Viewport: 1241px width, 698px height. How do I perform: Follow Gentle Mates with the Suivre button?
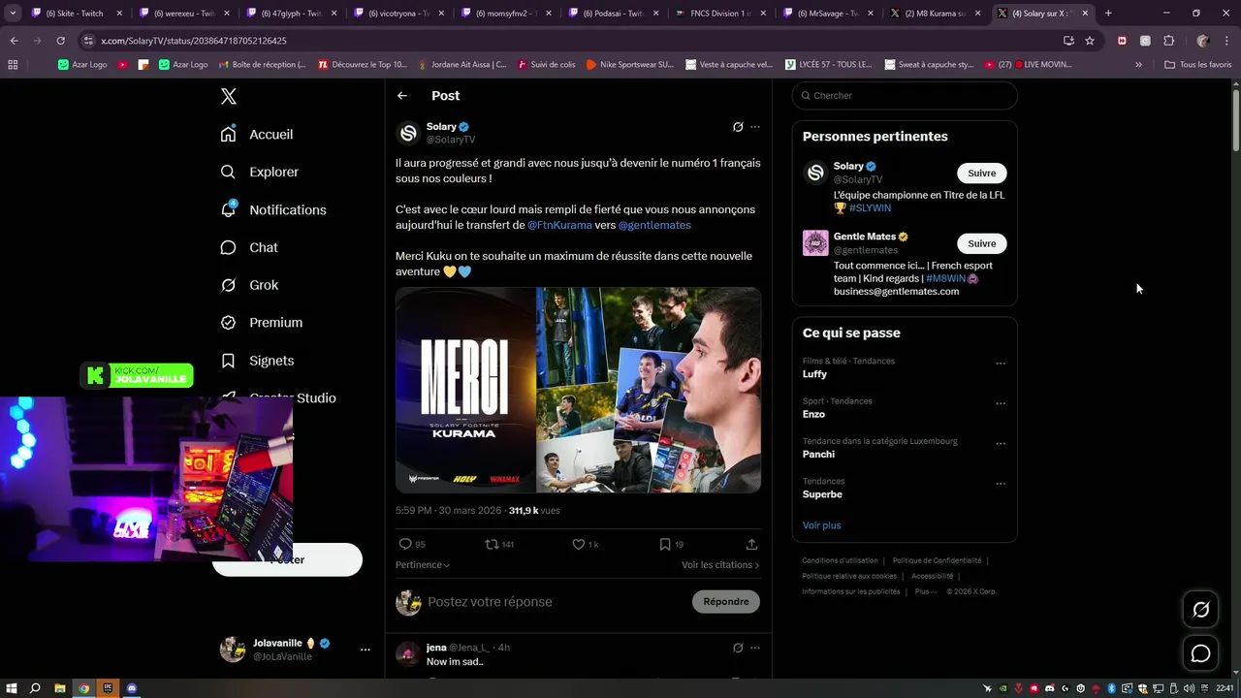coord(981,243)
